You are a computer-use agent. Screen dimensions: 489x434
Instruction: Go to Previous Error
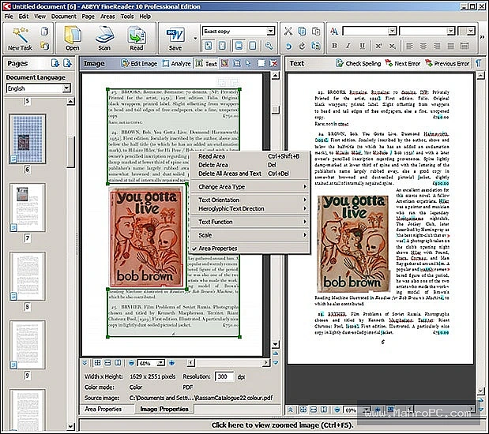click(x=447, y=64)
